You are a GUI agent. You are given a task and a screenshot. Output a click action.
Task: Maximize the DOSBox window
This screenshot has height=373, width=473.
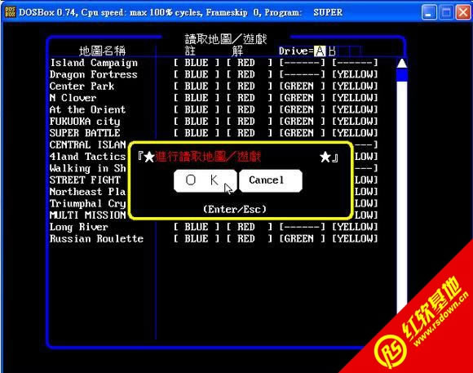(446, 13)
